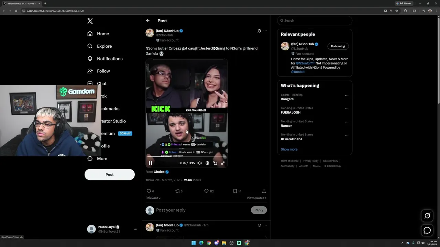This screenshot has height=247, width=440.
Task: Open Grok icon on the main post header
Action: [259, 31]
